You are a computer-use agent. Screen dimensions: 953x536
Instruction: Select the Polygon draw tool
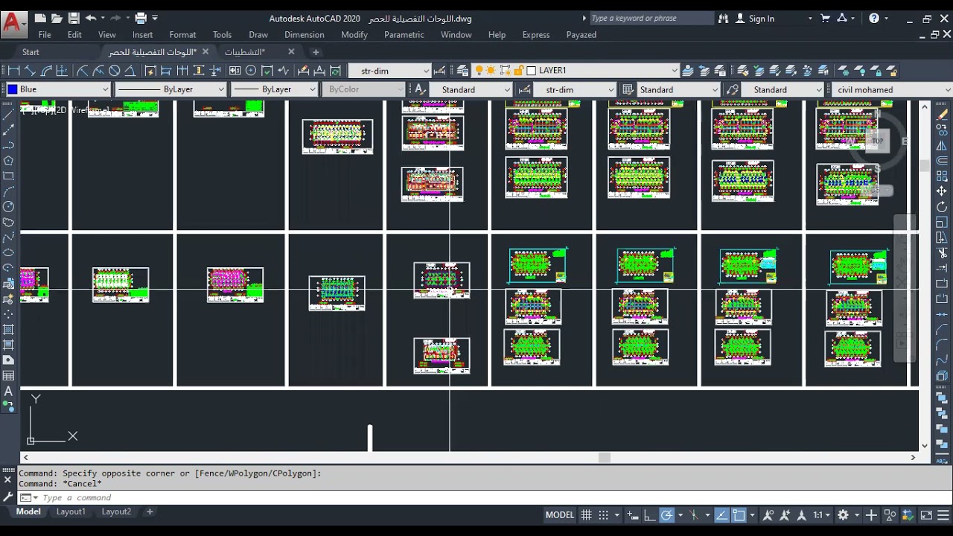[x=8, y=161]
